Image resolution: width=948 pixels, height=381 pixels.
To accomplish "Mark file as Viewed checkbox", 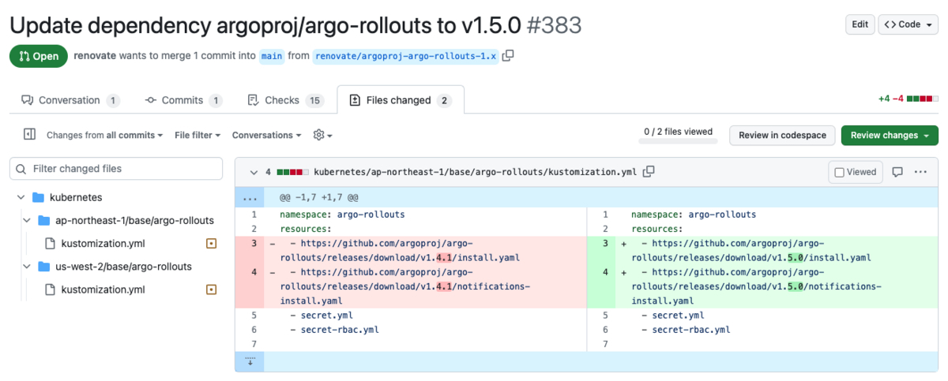I will pyautogui.click(x=840, y=172).
